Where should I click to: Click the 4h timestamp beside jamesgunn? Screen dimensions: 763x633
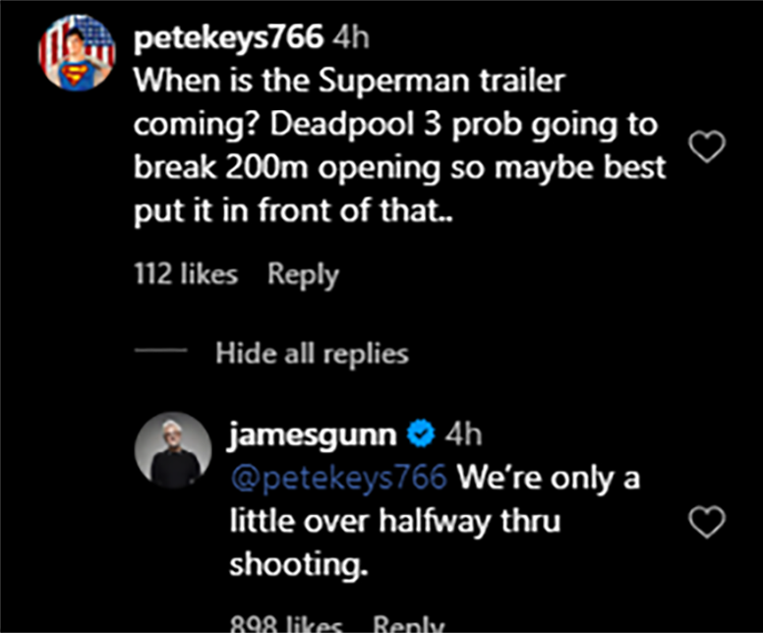[x=463, y=434]
